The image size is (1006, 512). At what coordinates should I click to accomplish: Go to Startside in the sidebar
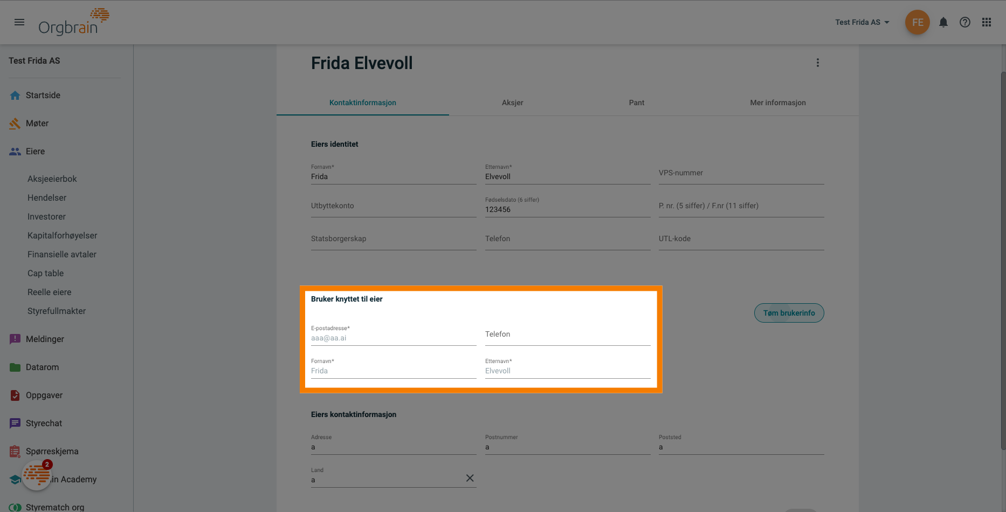point(43,95)
